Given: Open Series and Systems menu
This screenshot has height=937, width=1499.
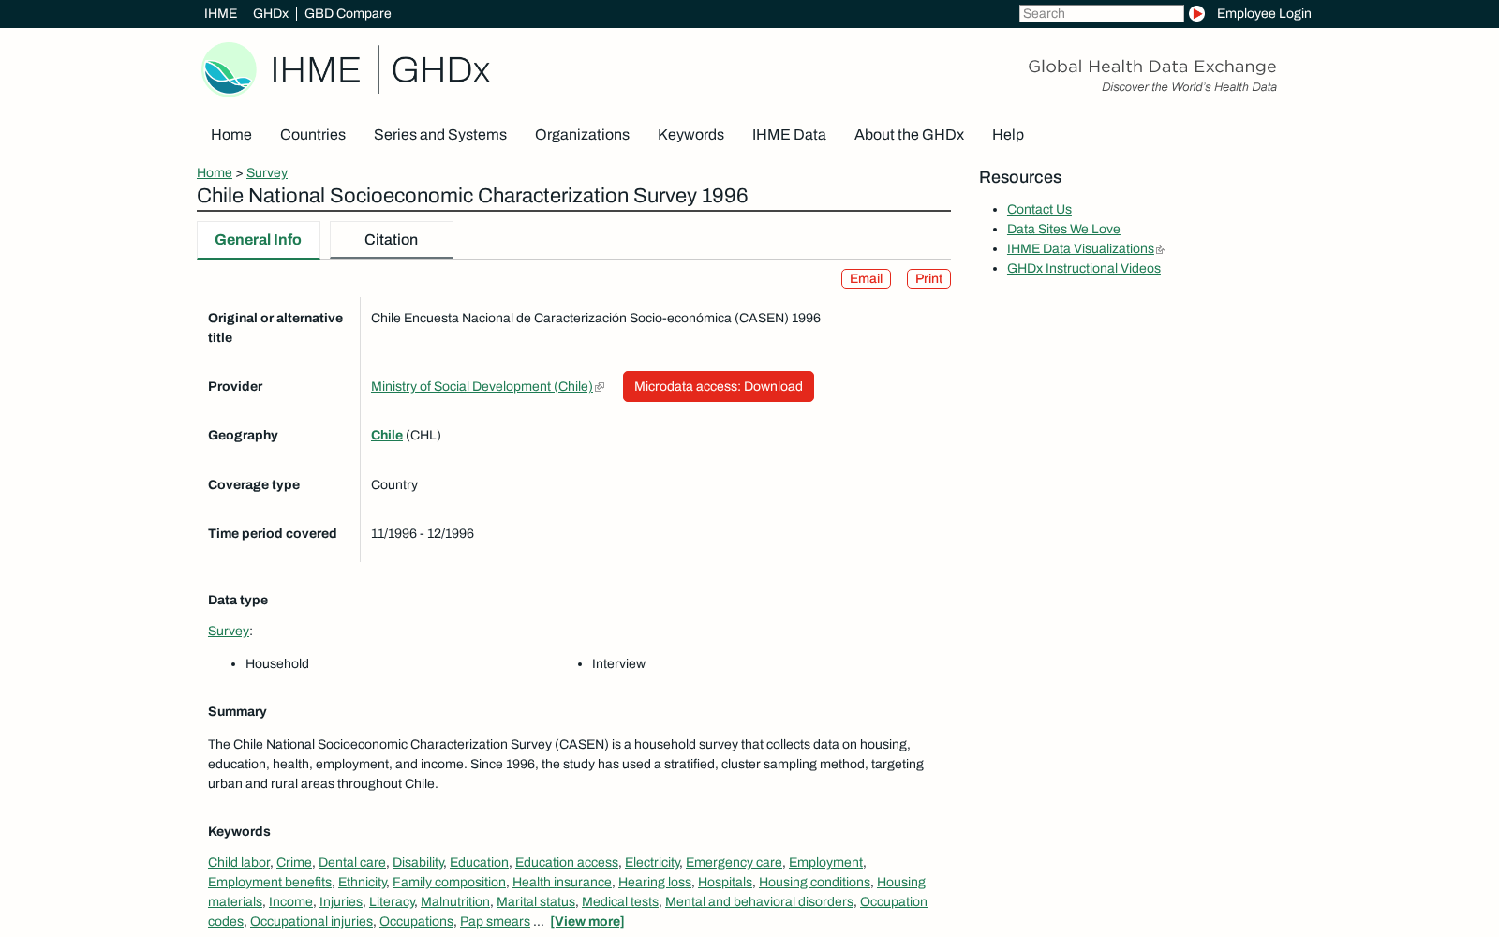Looking at the screenshot, I should [440, 135].
